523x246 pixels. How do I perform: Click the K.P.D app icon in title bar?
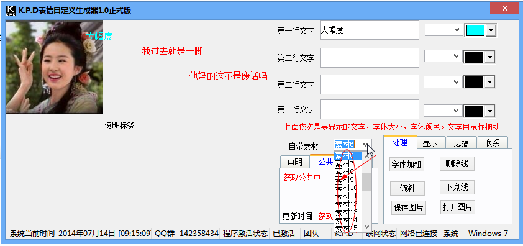[x=11, y=11]
